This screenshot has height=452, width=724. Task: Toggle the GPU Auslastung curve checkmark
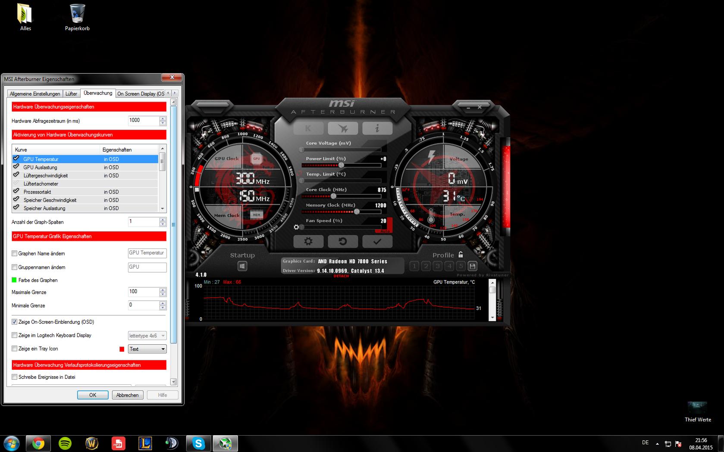[x=16, y=167]
